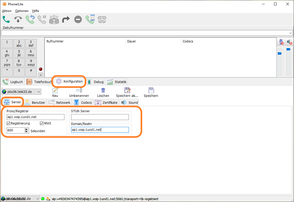The image size is (294, 202).
Task: Open the Aktion menu
Action: pos(7,11)
